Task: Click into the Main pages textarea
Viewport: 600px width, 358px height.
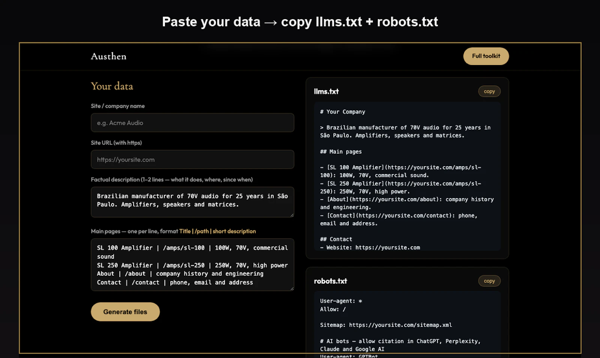Action: (192, 265)
